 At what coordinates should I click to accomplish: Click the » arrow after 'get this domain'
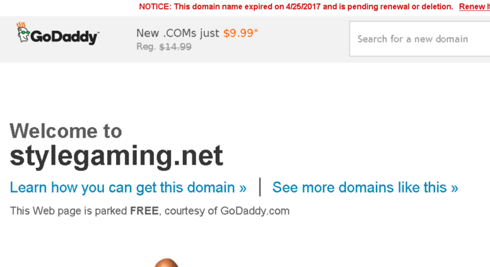click(243, 188)
